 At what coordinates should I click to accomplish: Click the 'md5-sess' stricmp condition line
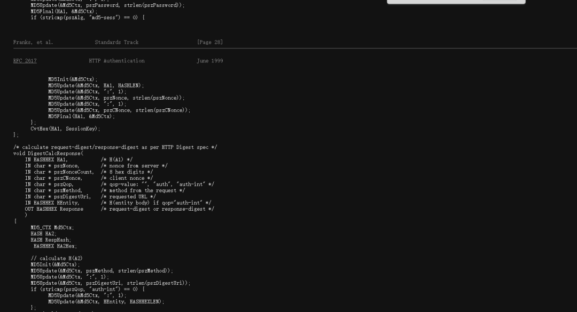(x=87, y=18)
